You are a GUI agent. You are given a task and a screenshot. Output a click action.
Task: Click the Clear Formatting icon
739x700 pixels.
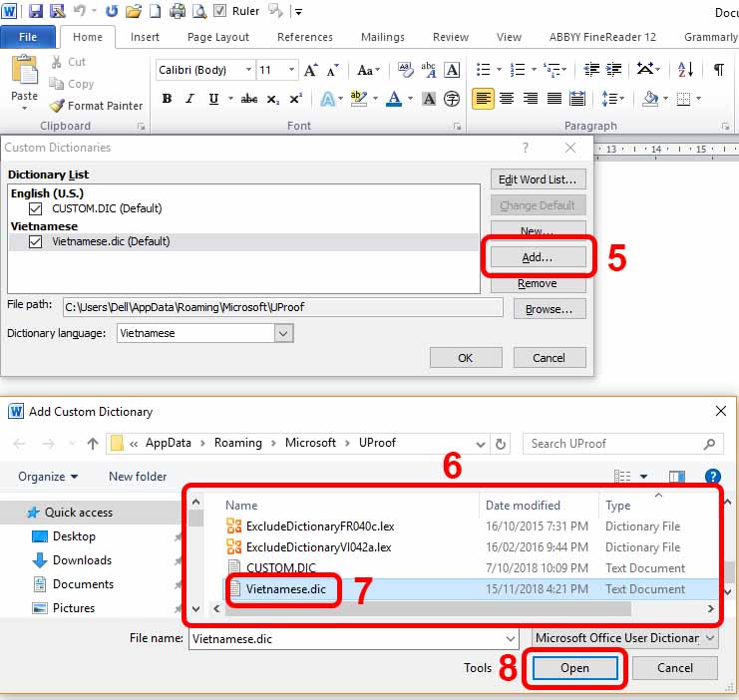click(x=405, y=70)
